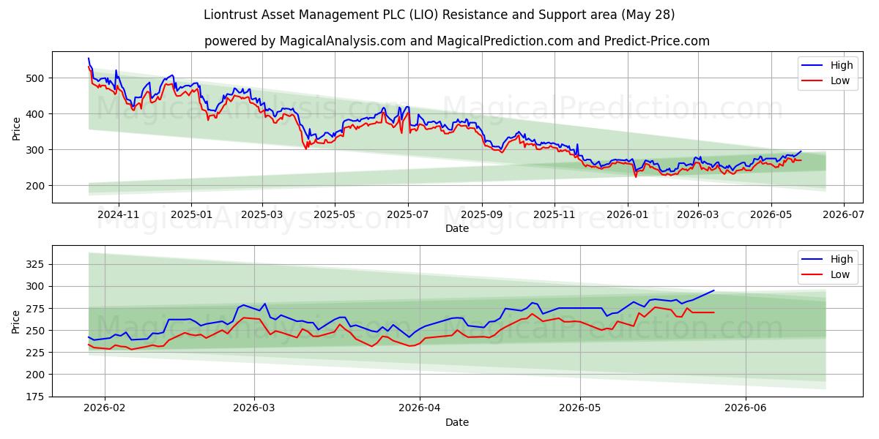Screen dimensions: 879x439
Task: Click the '2024-11' date tick label
Action: click(x=118, y=215)
